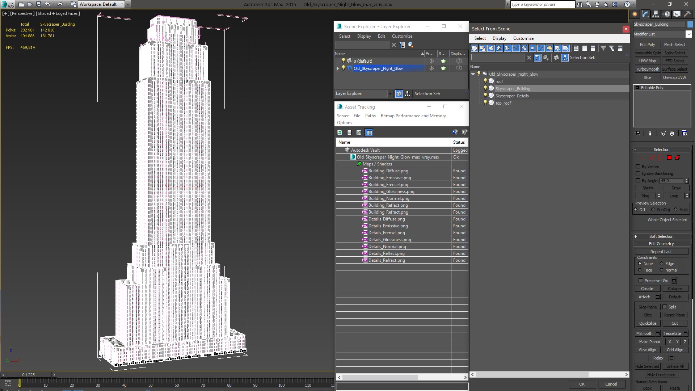Enable By Vertex checkbox
The width and height of the screenshot is (695, 391).
pyautogui.click(x=638, y=167)
